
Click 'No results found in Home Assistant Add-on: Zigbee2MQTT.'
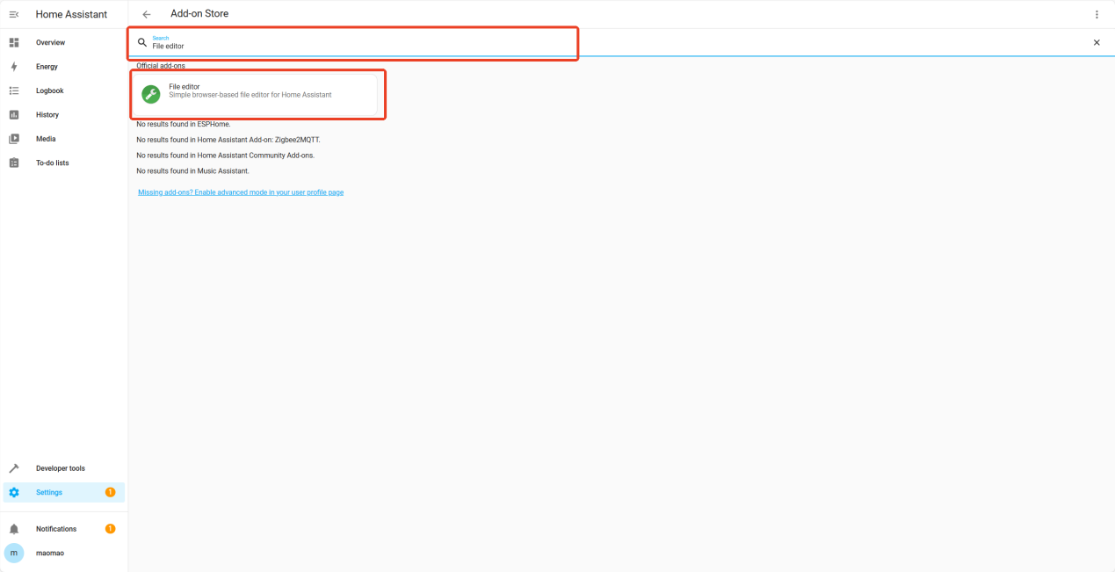[x=228, y=140]
